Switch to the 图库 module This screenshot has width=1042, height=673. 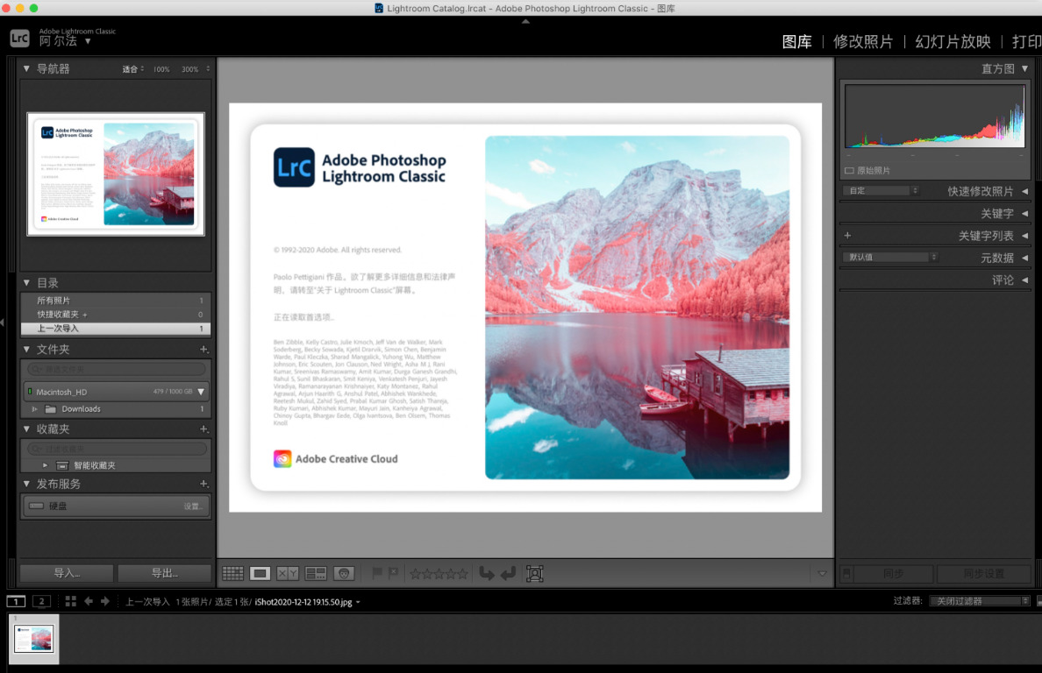[796, 42]
